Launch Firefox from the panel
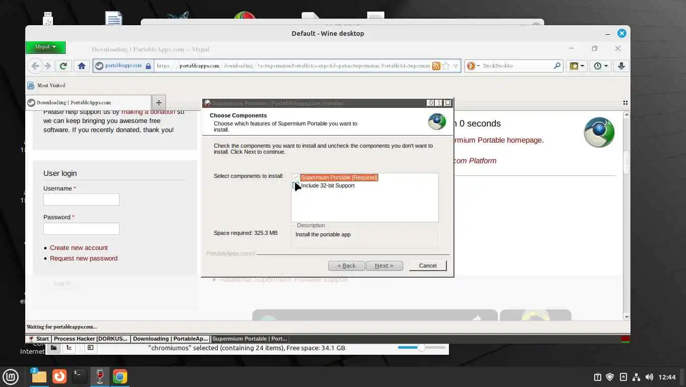 pos(60,376)
